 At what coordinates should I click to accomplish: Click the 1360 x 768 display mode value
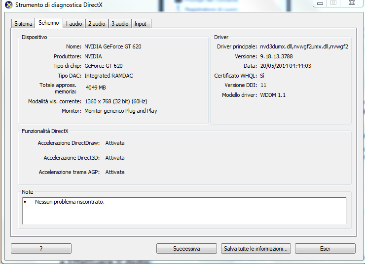coord(116,101)
